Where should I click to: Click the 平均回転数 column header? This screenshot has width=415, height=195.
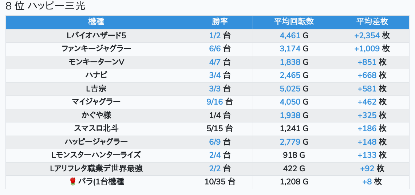click(294, 22)
